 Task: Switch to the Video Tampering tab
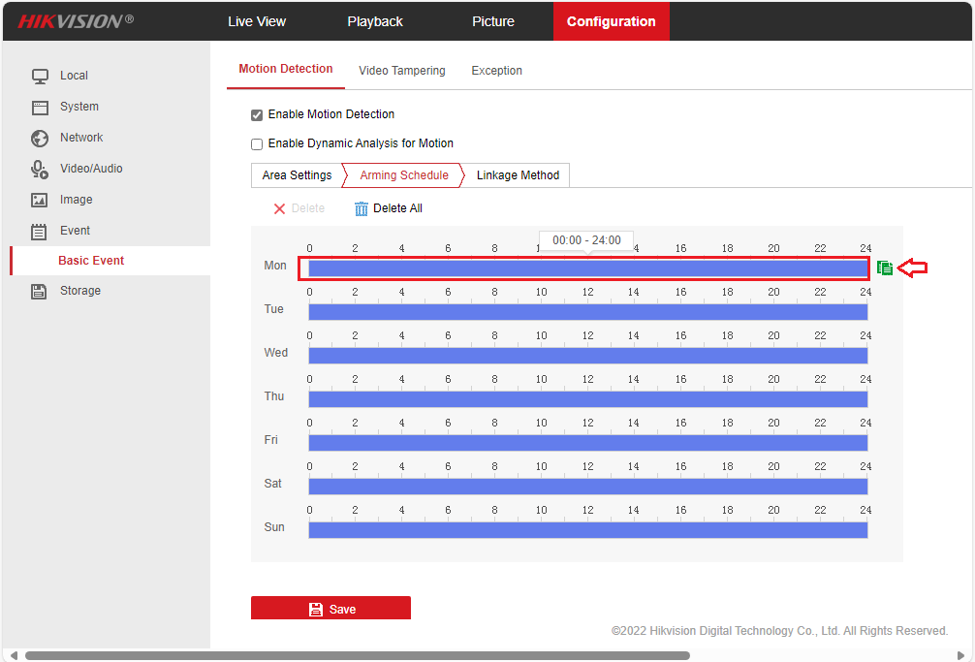pos(401,71)
